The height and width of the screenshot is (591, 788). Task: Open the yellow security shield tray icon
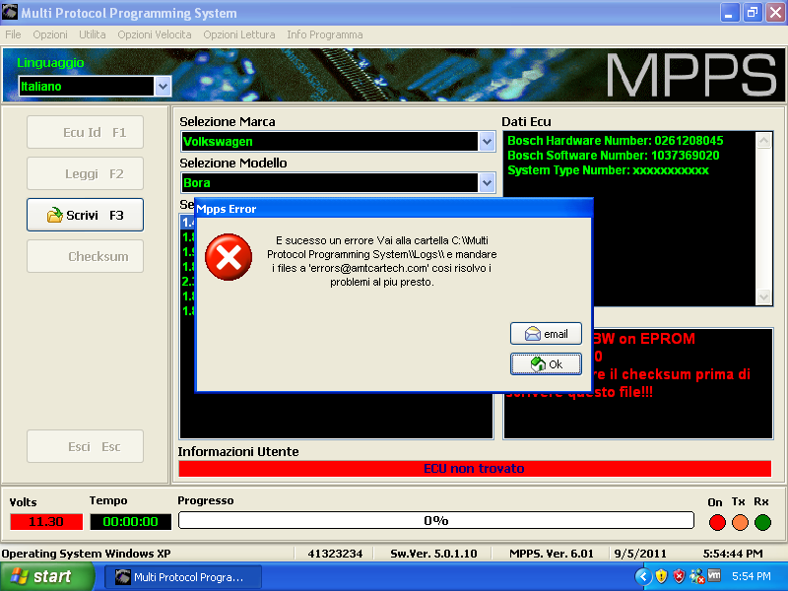pos(661,576)
